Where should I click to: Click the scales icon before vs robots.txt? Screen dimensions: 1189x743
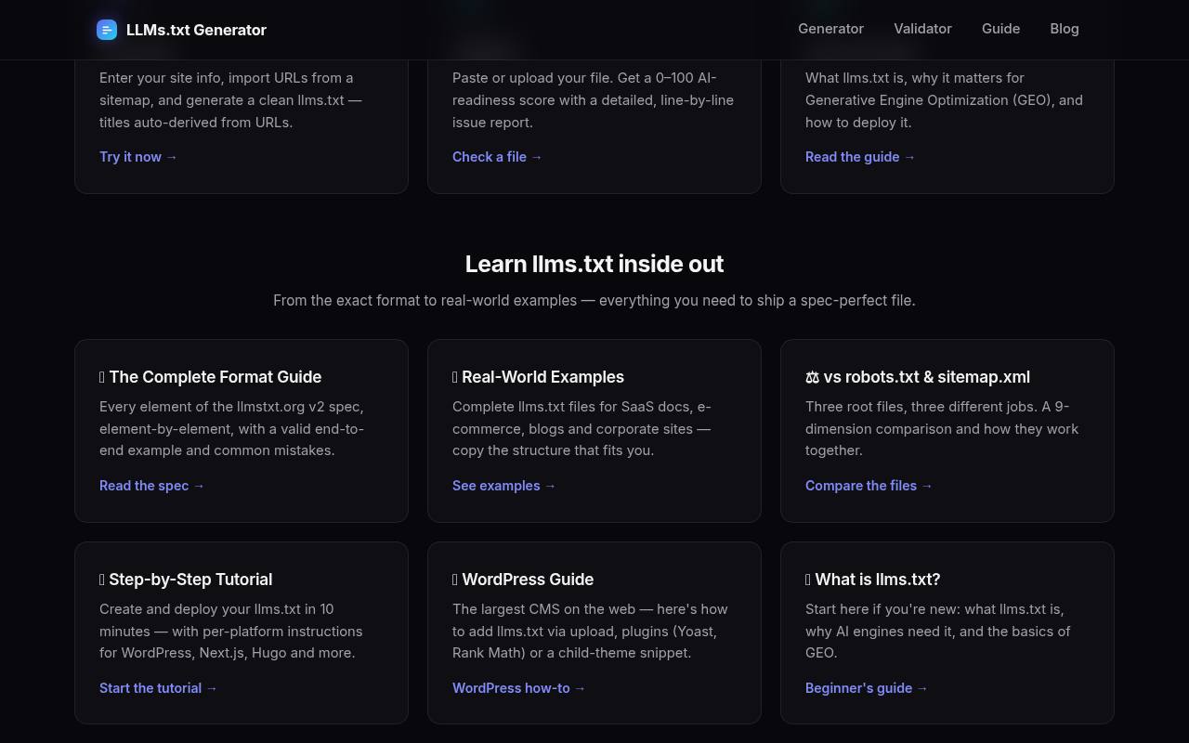pos(812,377)
